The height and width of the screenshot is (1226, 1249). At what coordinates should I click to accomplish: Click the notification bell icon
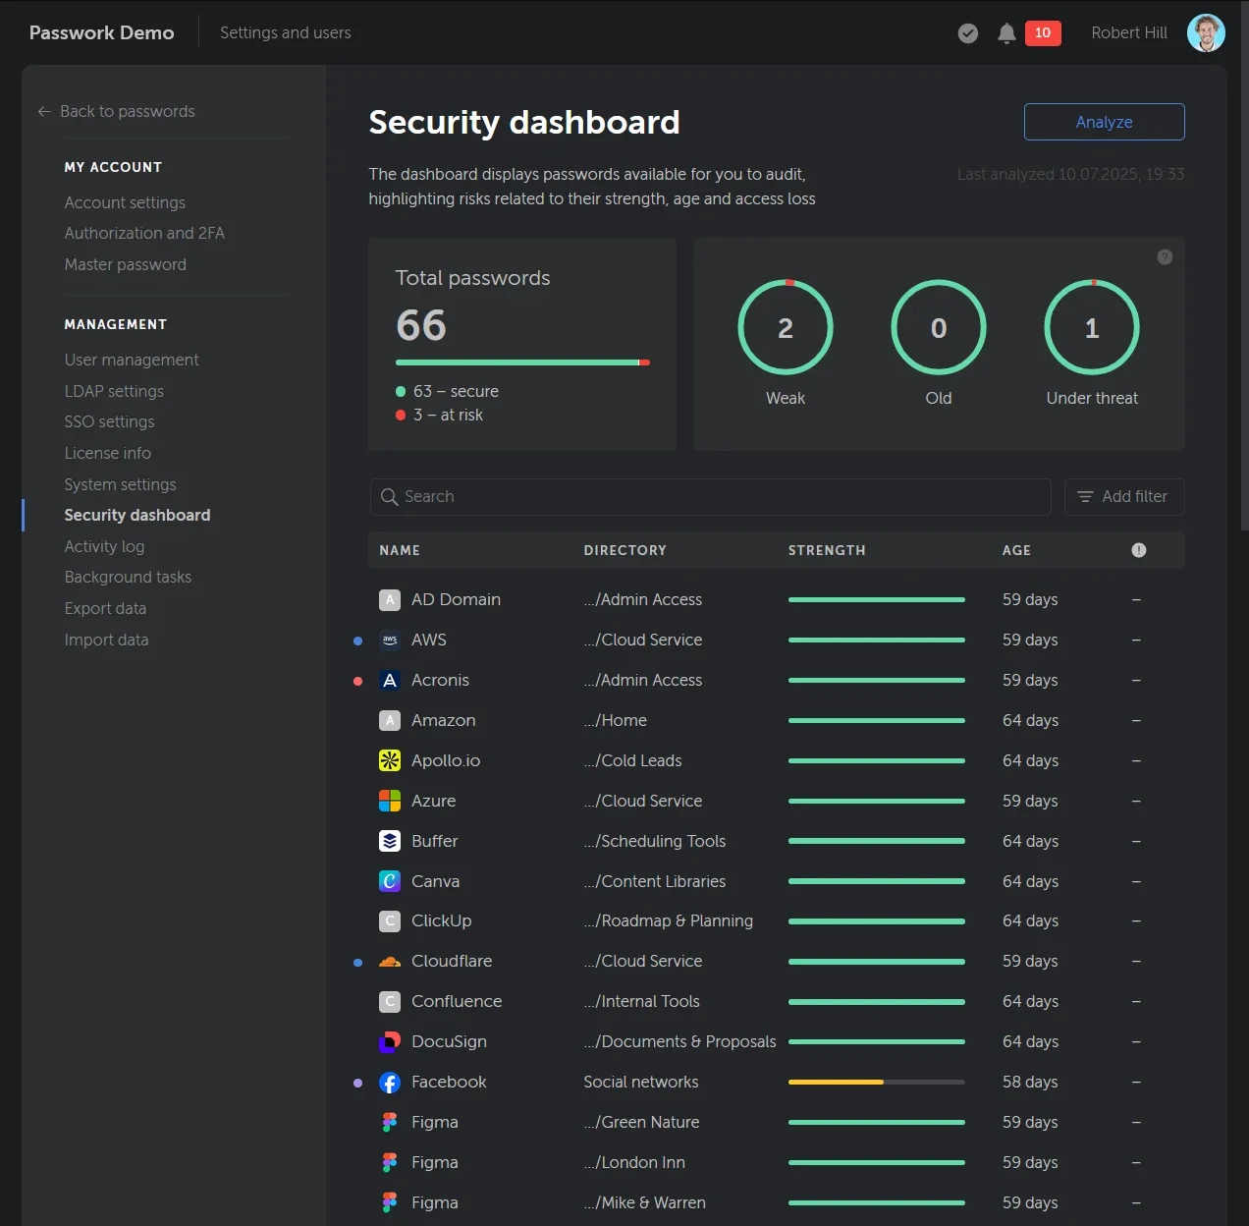1006,33
